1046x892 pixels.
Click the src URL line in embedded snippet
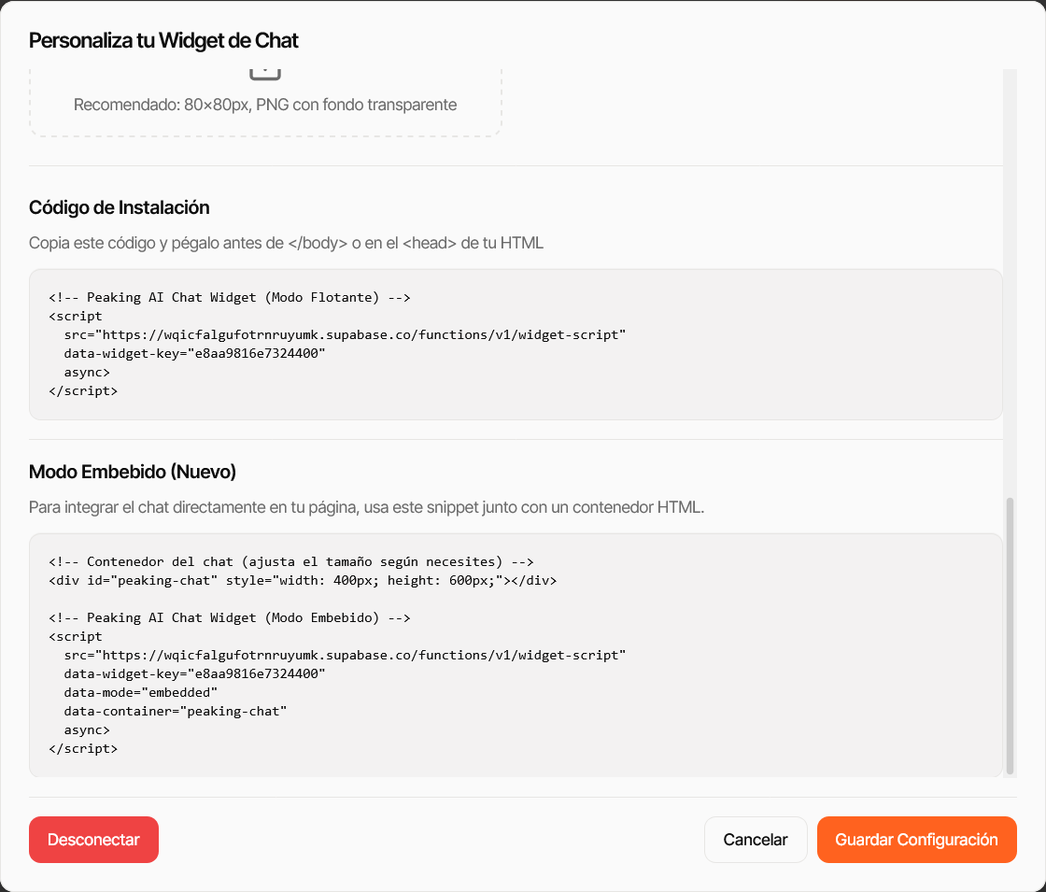(345, 655)
